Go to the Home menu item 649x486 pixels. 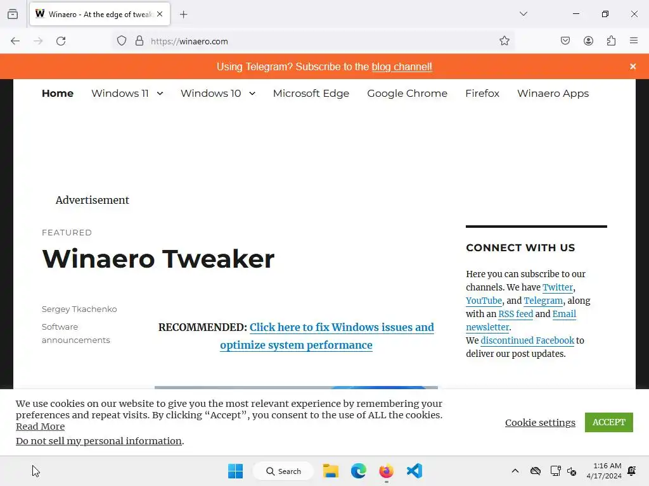[58, 94]
